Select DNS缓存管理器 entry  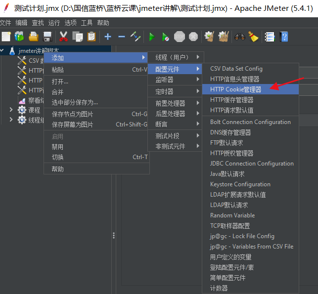point(250,132)
